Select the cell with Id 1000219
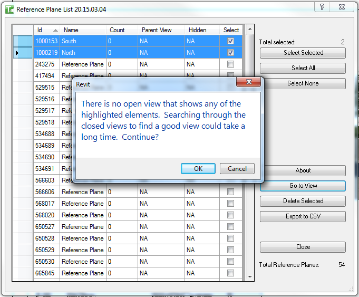359x297 pixels. click(x=47, y=53)
